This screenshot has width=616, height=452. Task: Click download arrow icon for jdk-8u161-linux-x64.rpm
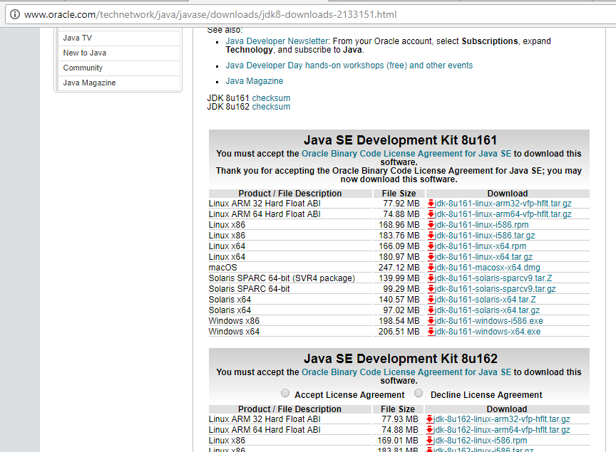click(x=431, y=246)
